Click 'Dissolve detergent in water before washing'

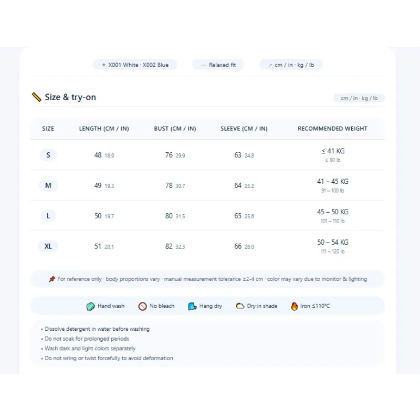[x=97, y=329]
